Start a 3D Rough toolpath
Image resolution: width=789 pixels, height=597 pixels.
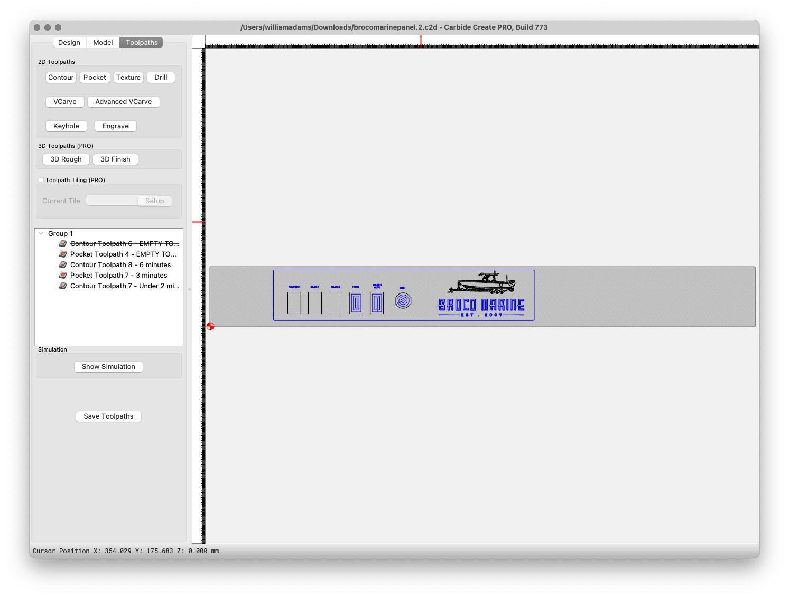66,159
